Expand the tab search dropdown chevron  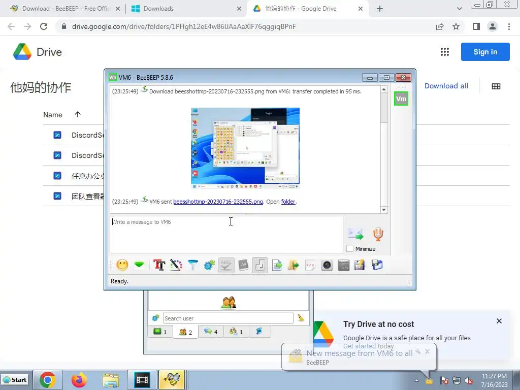click(459, 9)
